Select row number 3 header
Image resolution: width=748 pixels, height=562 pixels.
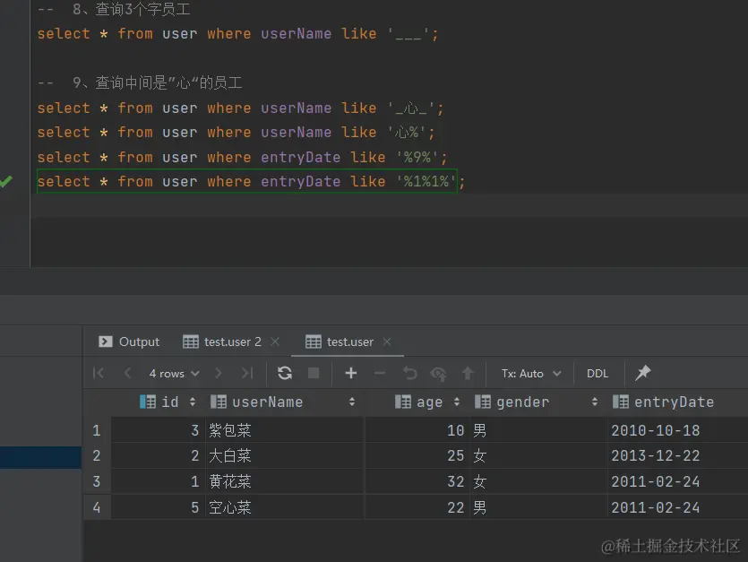(97, 481)
